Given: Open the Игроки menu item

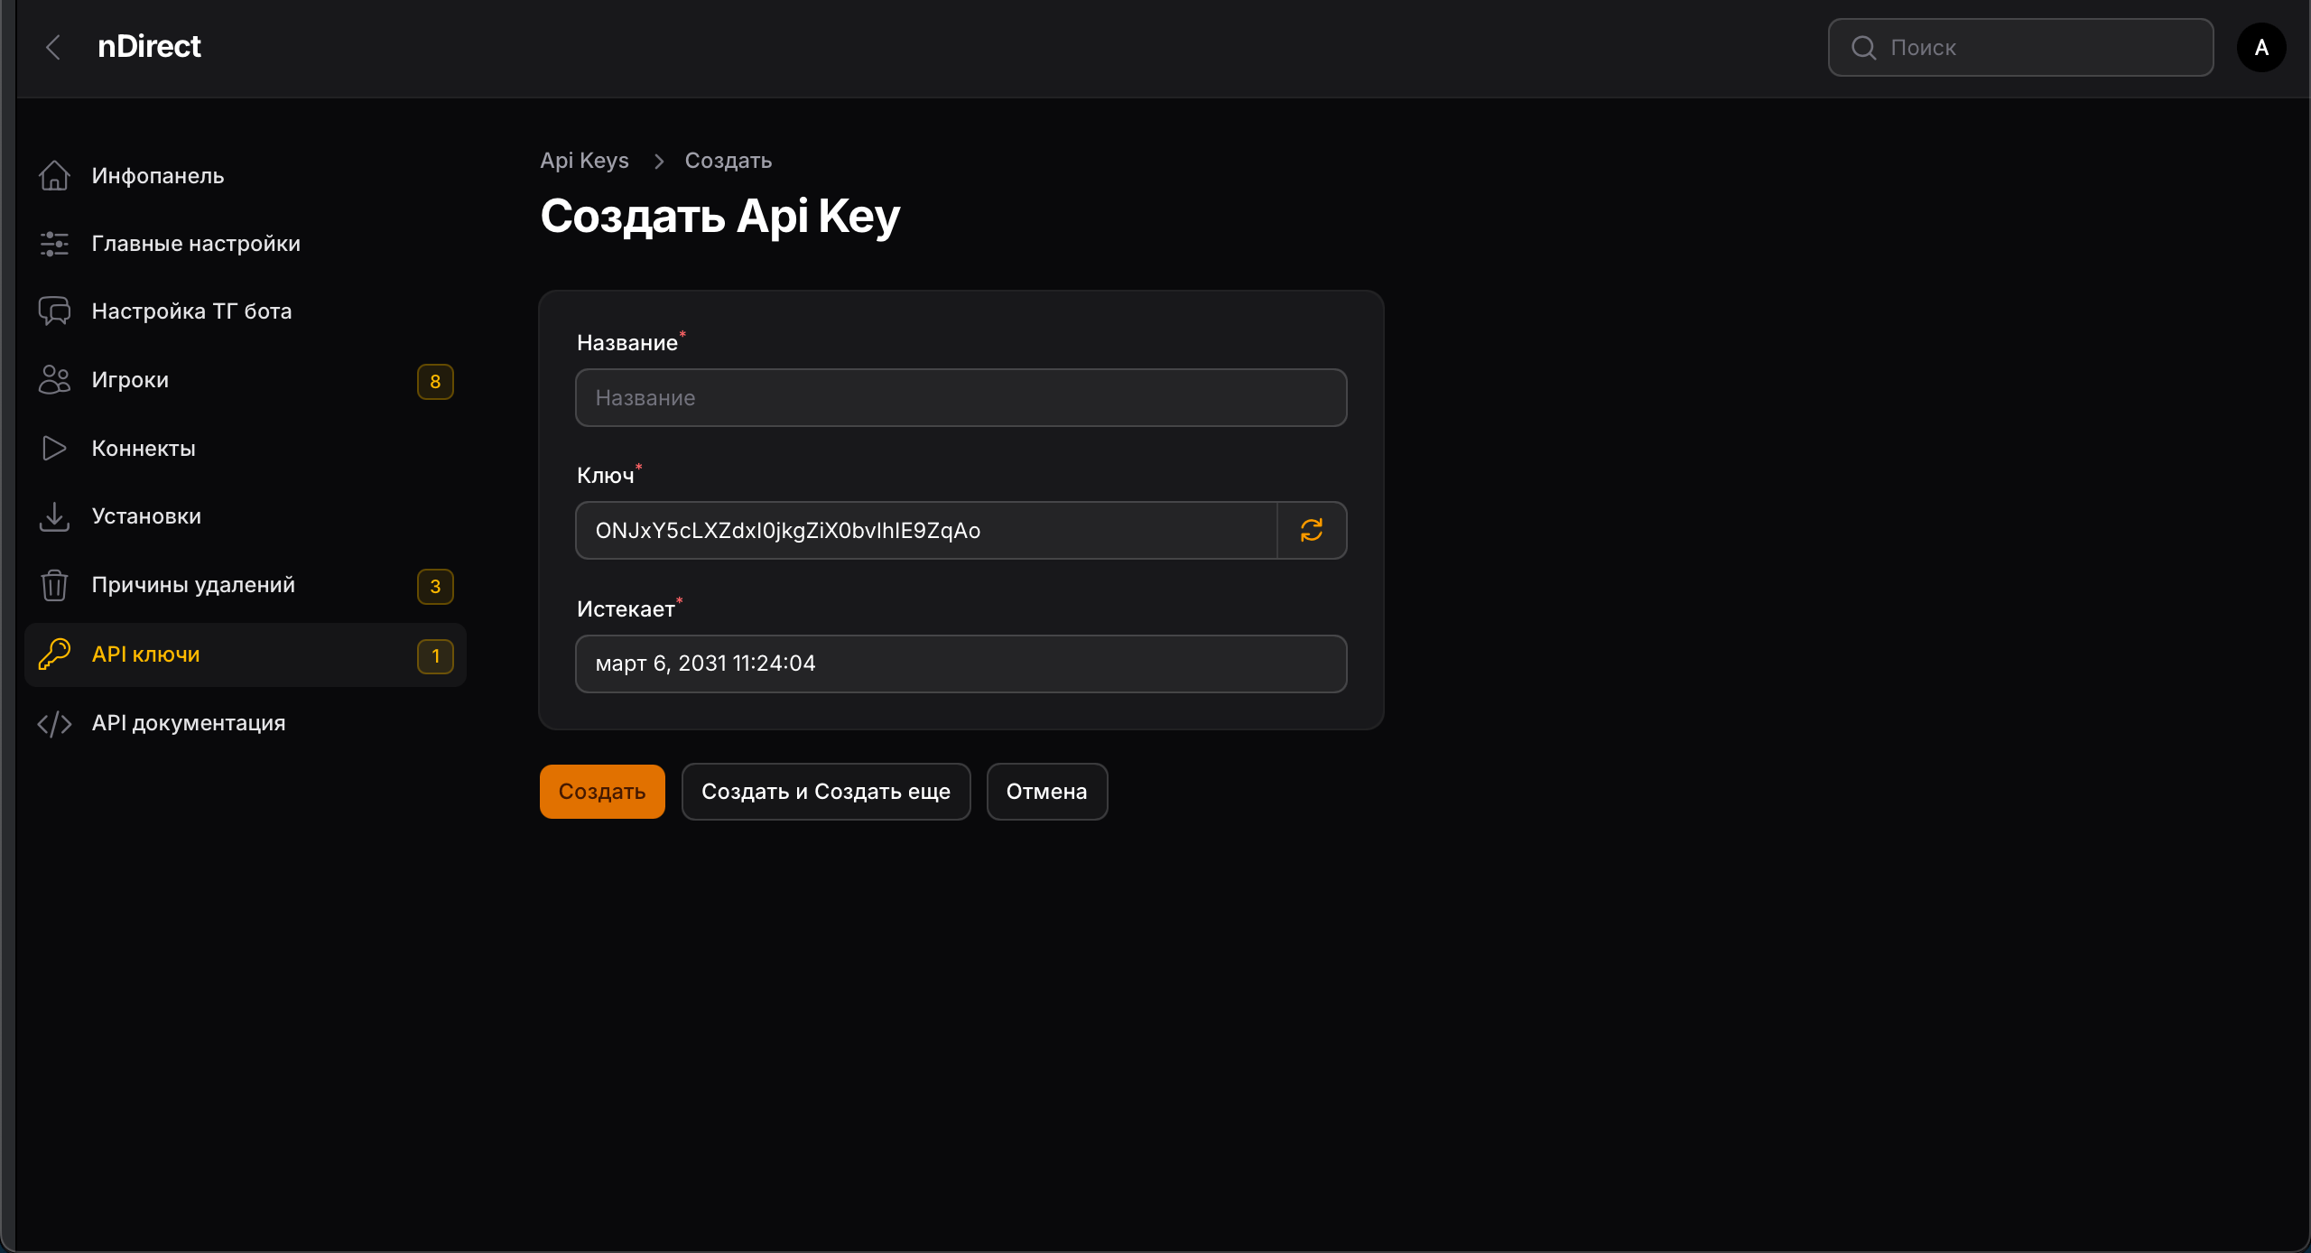Looking at the screenshot, I should 130,380.
